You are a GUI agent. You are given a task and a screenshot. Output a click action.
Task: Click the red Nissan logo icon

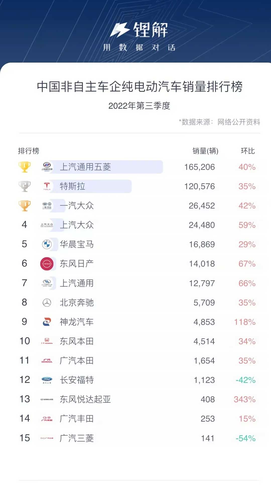tap(47, 264)
